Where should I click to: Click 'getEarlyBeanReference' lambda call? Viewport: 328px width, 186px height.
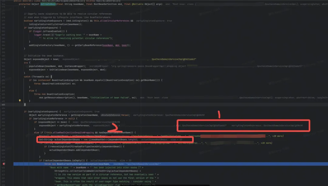(x=88, y=45)
